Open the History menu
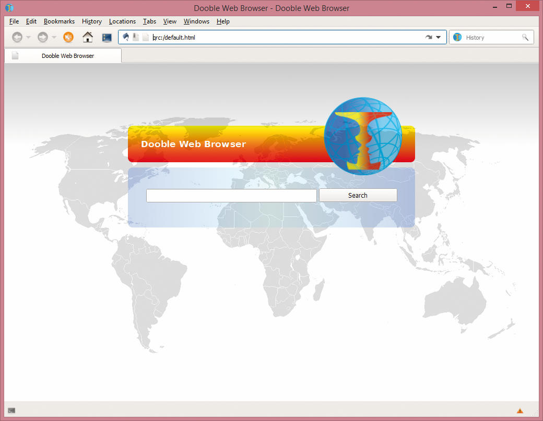The width and height of the screenshot is (543, 421). tap(92, 21)
